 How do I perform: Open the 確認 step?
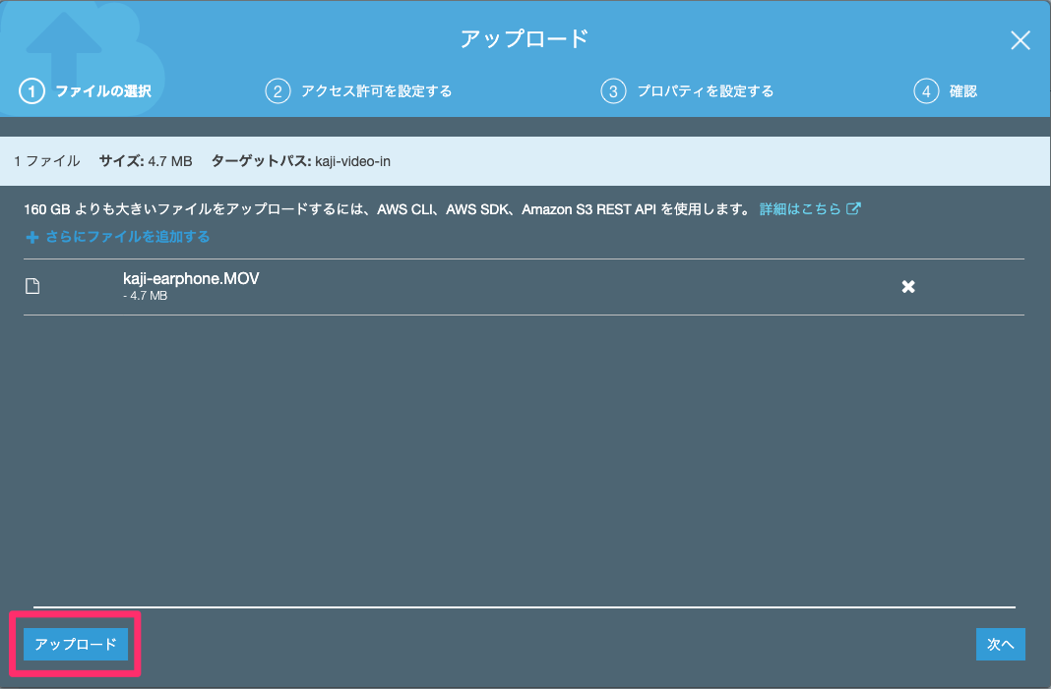[963, 91]
